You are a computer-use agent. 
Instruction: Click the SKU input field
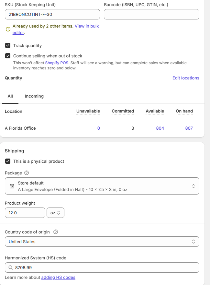pyautogui.click(x=52, y=14)
